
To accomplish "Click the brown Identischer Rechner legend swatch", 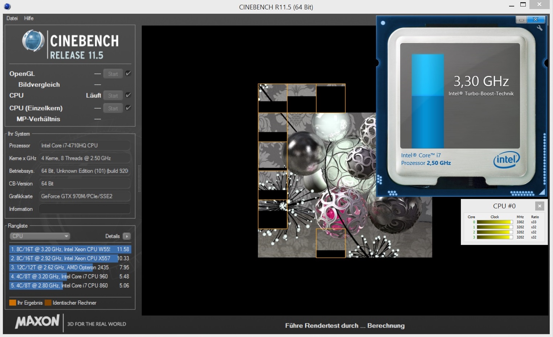I will (x=48, y=303).
